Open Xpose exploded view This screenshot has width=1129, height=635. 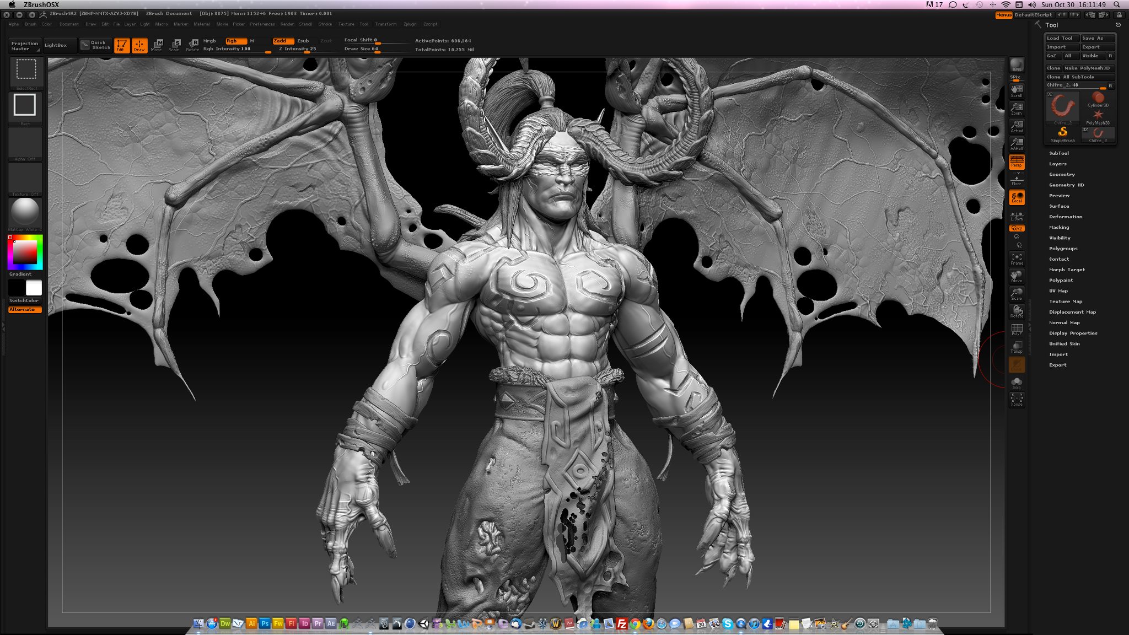pos(1017,400)
